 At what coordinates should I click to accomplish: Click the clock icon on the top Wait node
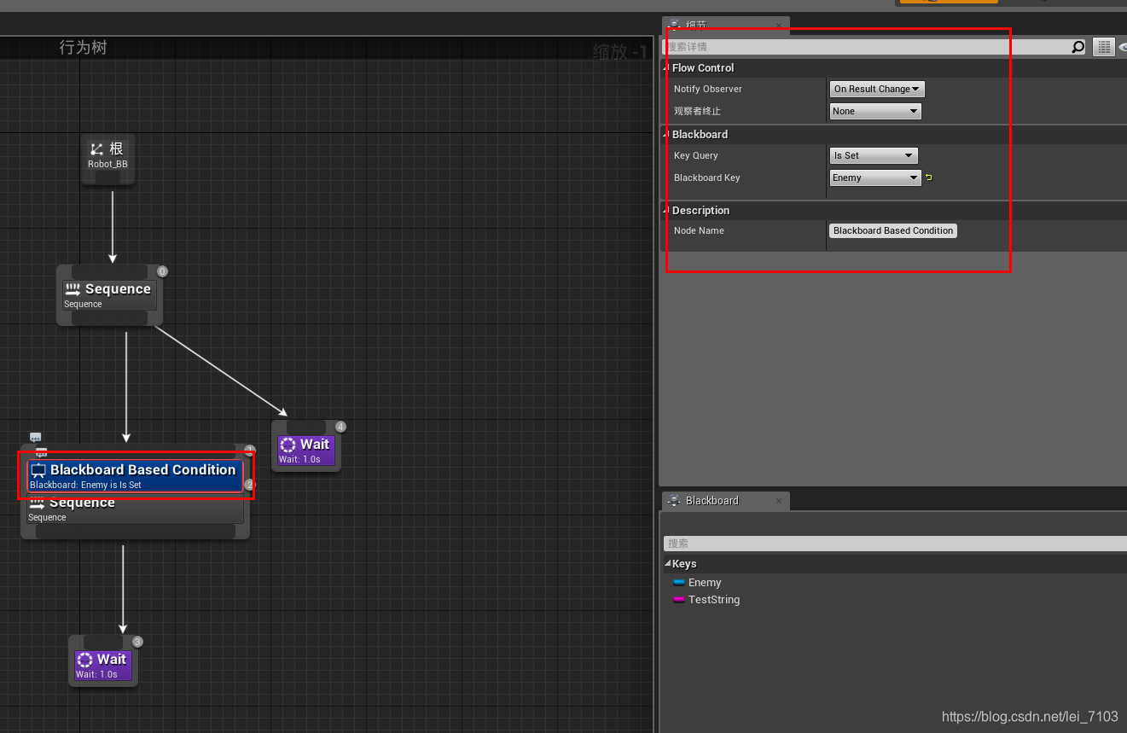coord(289,443)
